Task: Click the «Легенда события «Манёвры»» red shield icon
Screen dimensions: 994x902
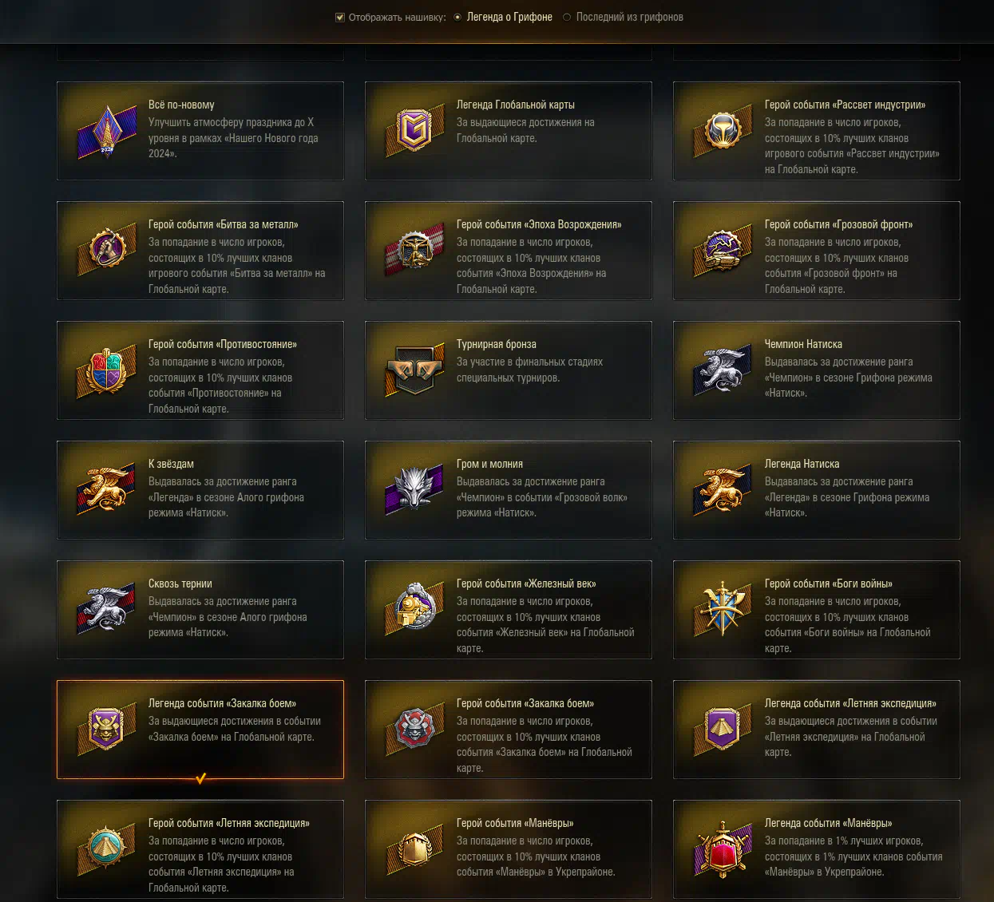Action: click(723, 849)
